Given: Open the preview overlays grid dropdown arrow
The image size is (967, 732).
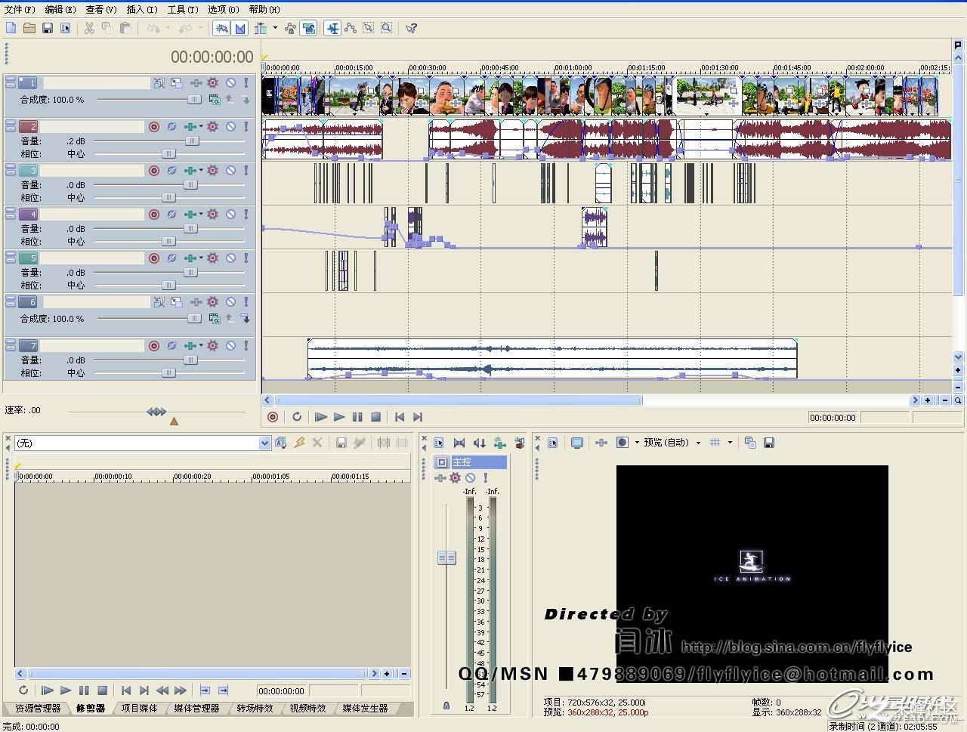Looking at the screenshot, I should tap(730, 443).
